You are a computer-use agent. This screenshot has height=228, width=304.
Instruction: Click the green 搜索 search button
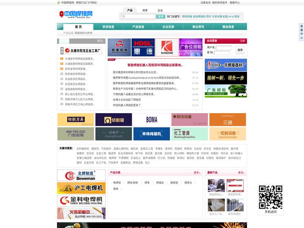point(160,16)
